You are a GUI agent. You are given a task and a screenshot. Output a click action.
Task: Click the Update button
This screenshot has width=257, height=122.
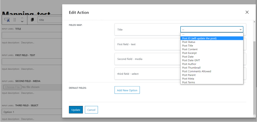76,110
